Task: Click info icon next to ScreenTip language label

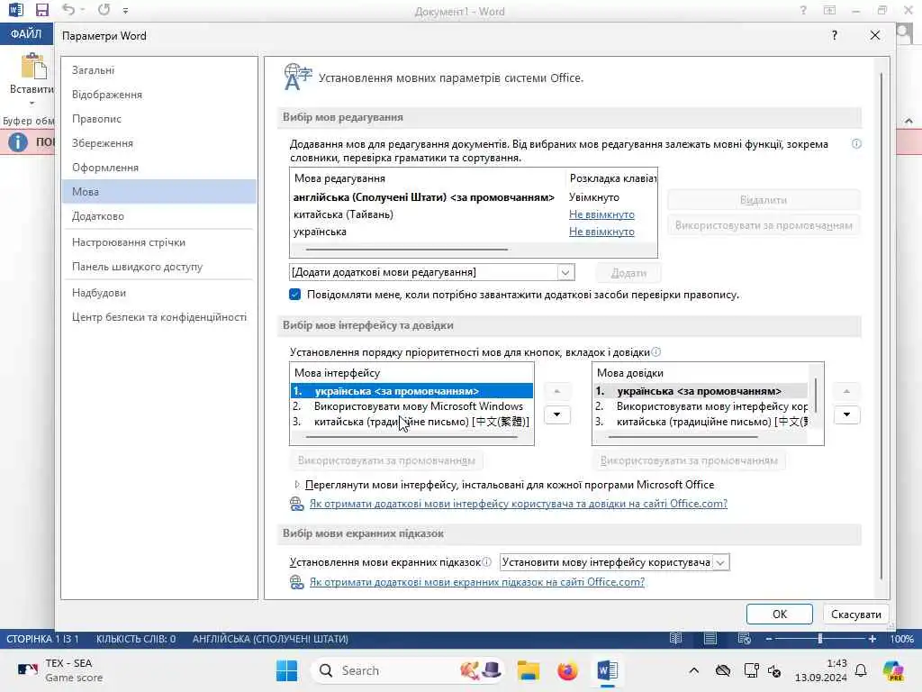Action: [x=487, y=562]
